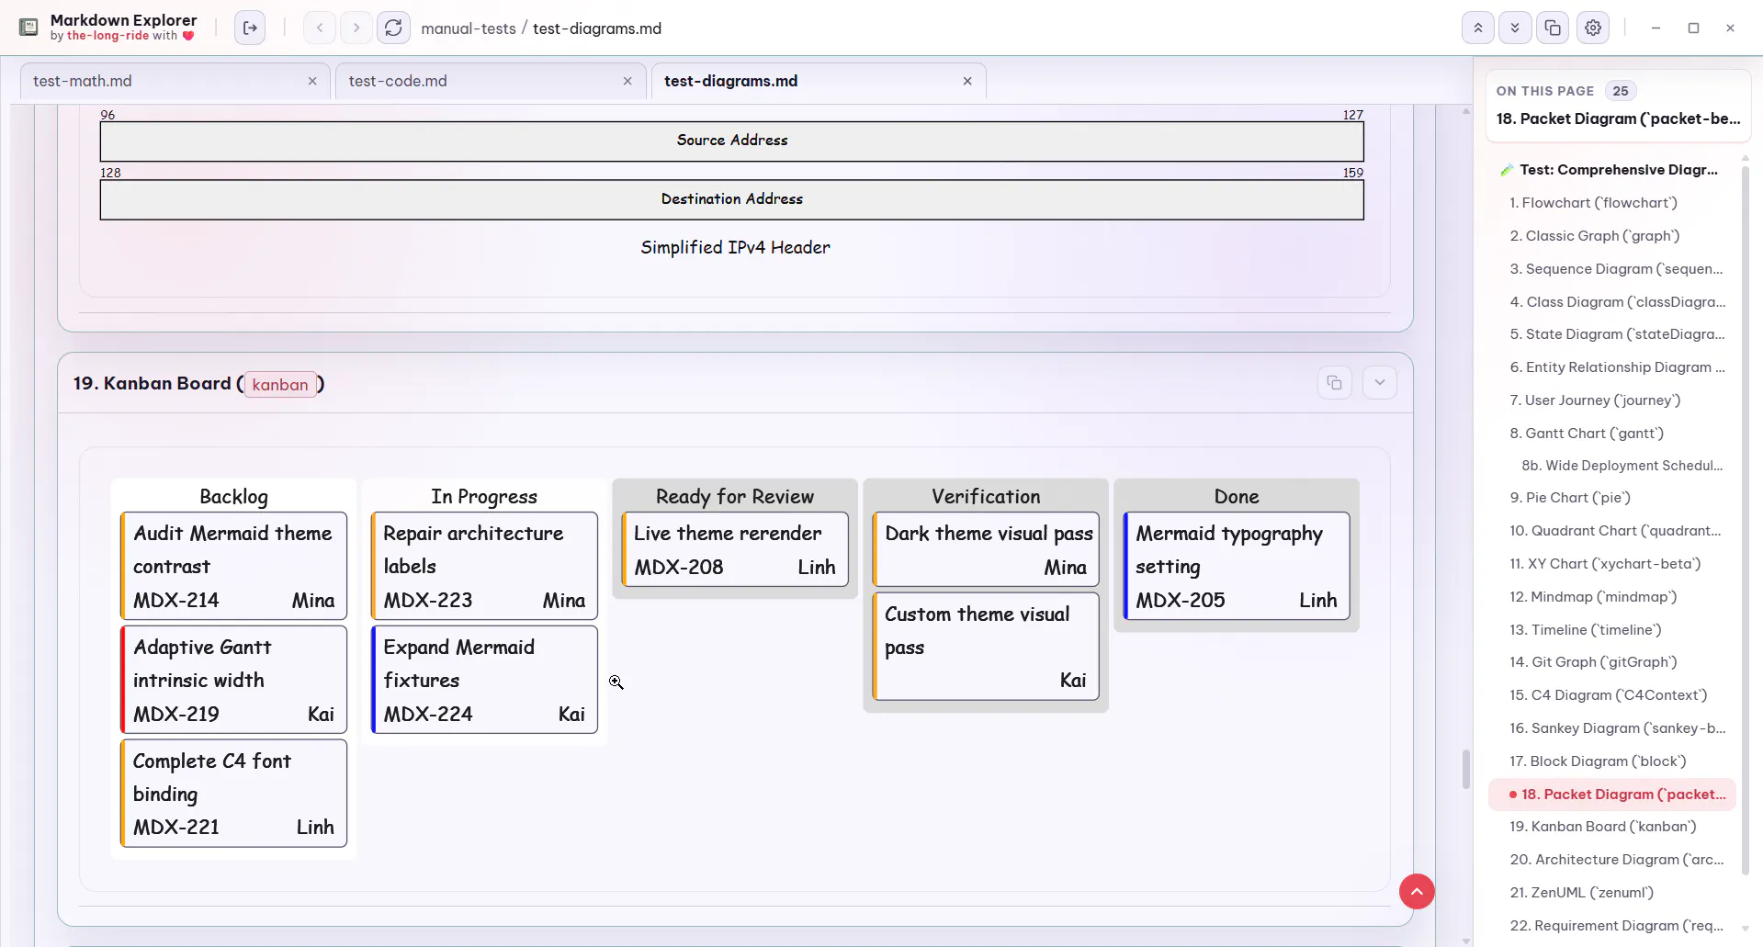Switch to the test-code.md tab
Image resolution: width=1763 pixels, height=947 pixels.
pyautogui.click(x=490, y=81)
